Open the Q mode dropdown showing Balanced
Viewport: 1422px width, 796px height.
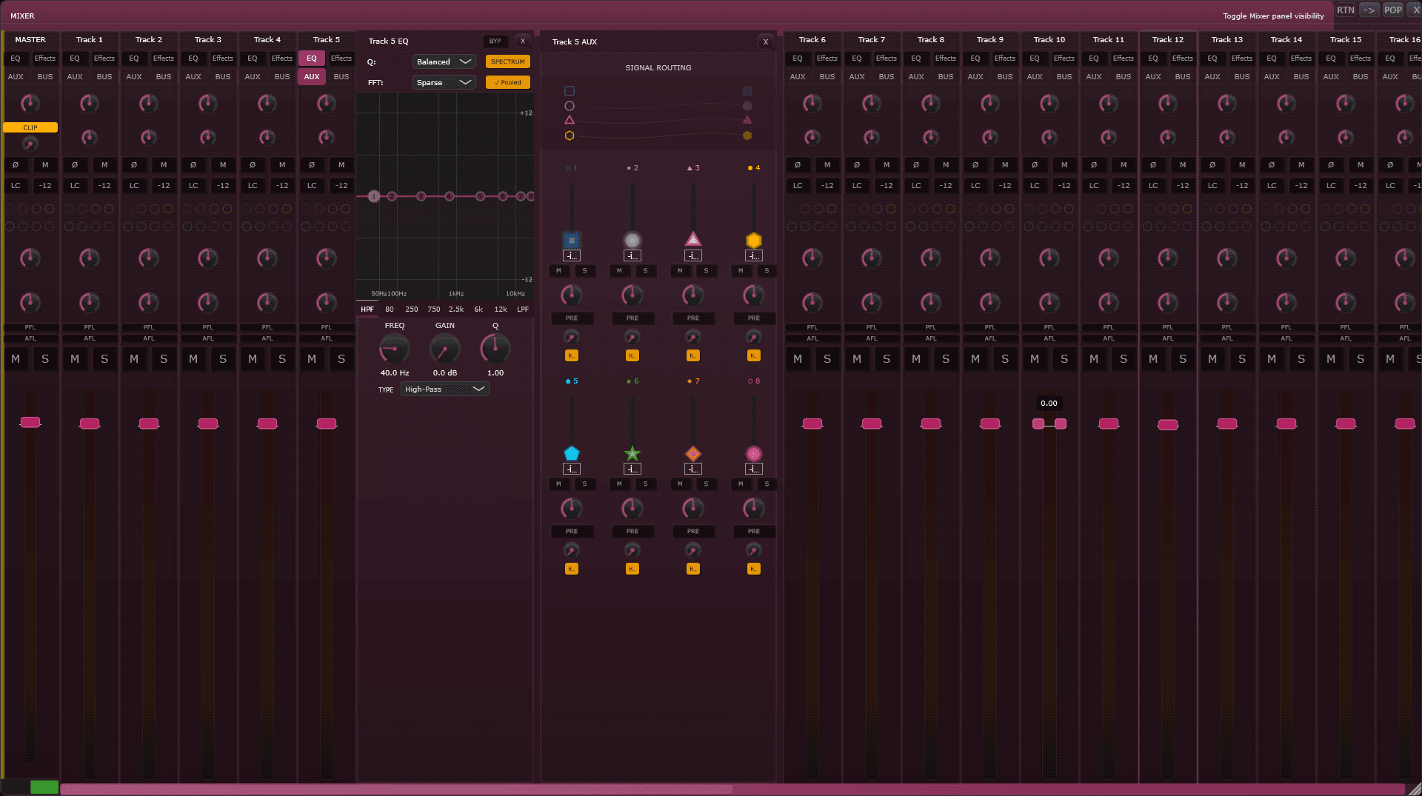coord(443,61)
